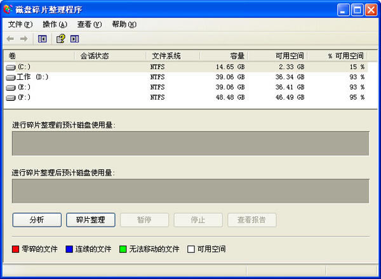381x279 pixels.
Task: Select the C: drive icon
Action: (11, 67)
